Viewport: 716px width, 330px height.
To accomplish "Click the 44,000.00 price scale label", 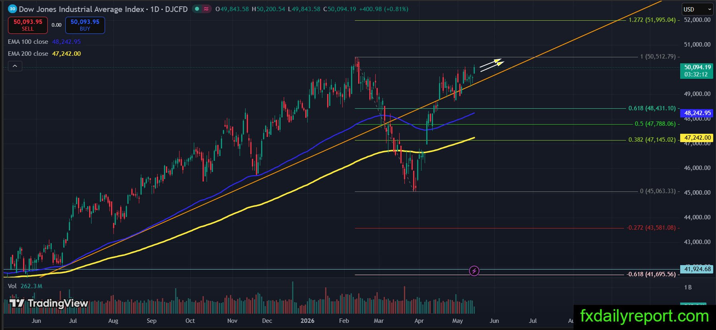I will (697, 217).
